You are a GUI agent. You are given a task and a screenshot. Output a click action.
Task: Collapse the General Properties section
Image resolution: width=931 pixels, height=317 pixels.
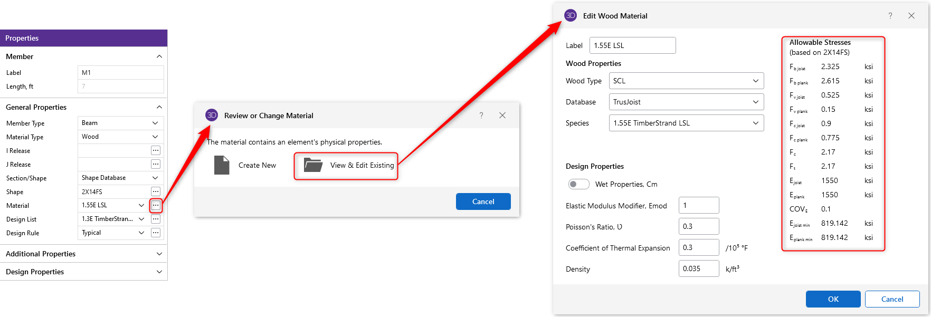[x=159, y=107]
